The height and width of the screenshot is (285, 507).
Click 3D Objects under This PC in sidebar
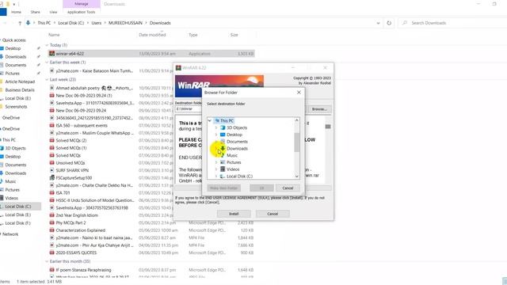point(15,148)
